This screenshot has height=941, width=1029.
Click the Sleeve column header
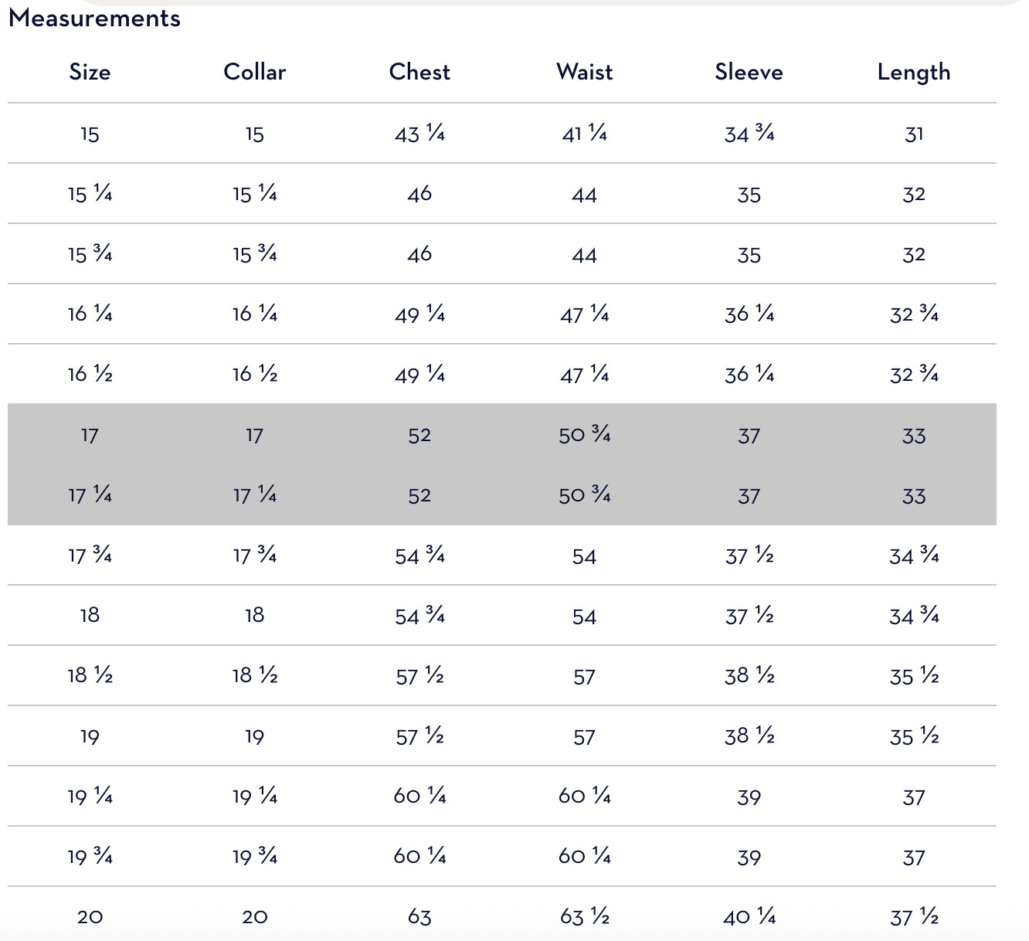coord(749,72)
